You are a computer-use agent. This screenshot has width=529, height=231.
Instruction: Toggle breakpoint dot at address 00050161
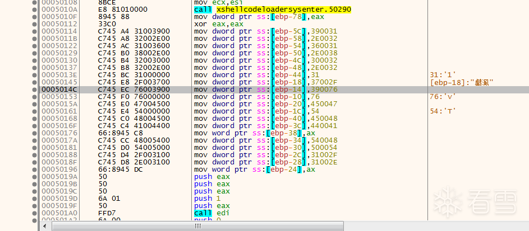pyautogui.click(x=34, y=111)
